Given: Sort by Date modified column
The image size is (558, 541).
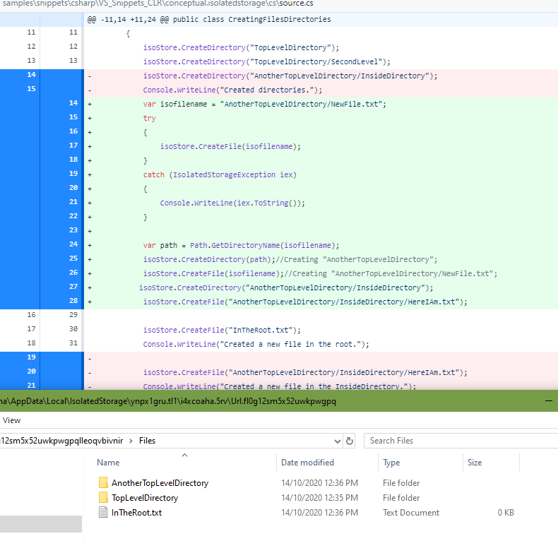Looking at the screenshot, I should coord(307,463).
